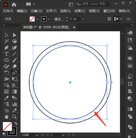The image size is (136, 138).
Task: Select the Type tool
Action: coord(6,54)
